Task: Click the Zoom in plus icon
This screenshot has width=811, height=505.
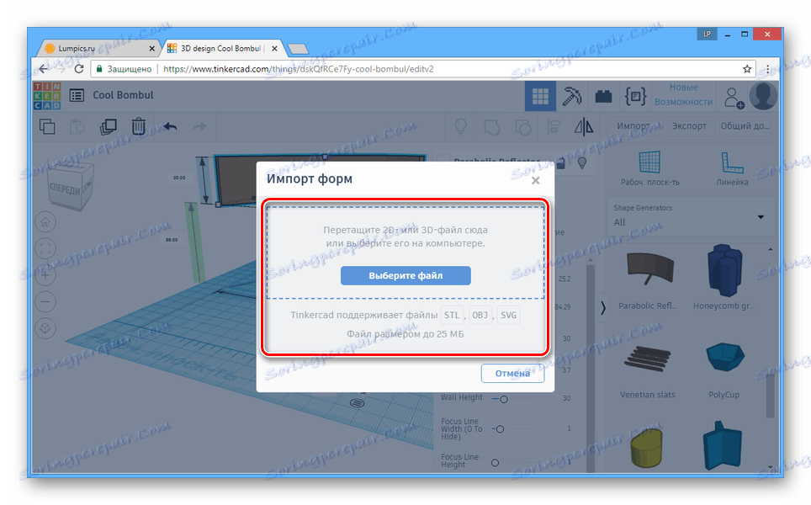Action: click(x=45, y=274)
